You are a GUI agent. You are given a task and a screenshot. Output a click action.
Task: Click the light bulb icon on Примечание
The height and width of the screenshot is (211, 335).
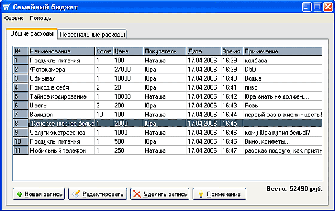(200, 194)
